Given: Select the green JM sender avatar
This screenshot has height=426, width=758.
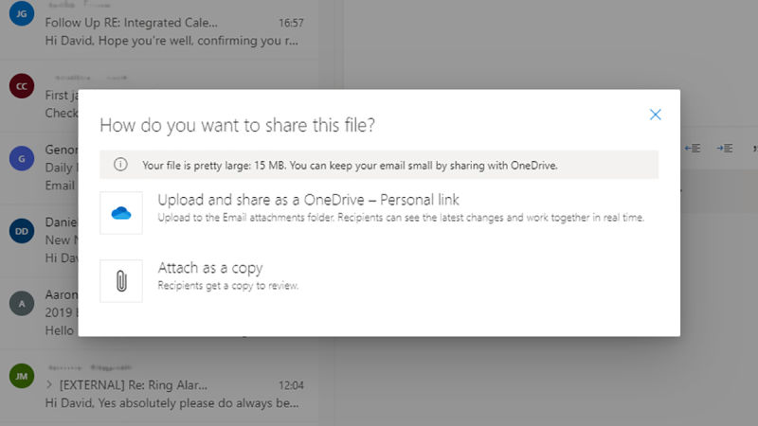Looking at the screenshot, I should (x=22, y=376).
